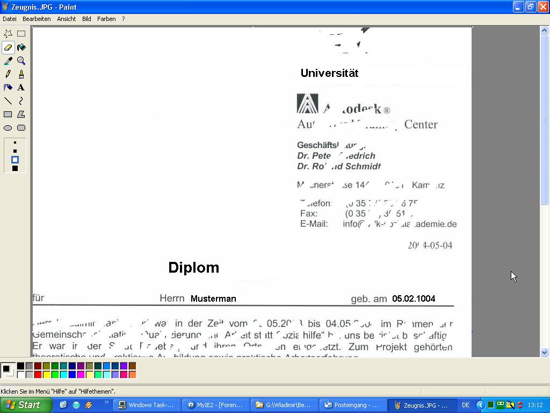Pick the magenta palette swatch

[81, 375]
